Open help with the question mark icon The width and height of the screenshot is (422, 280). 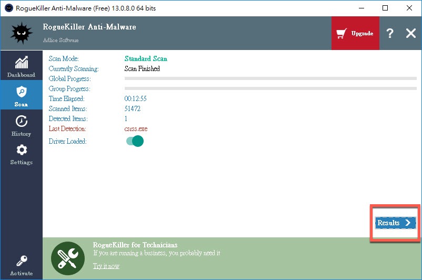click(390, 33)
